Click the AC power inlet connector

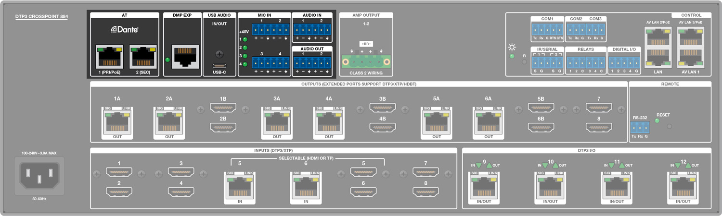(39, 176)
